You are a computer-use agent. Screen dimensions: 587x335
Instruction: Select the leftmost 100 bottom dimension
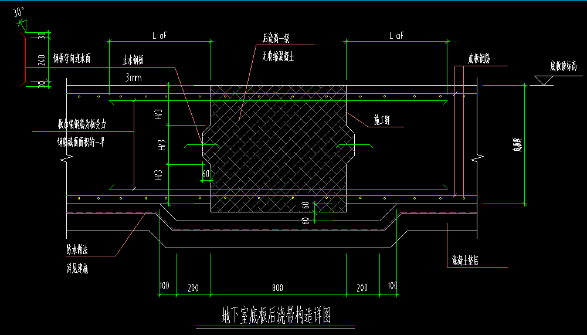coord(164,286)
